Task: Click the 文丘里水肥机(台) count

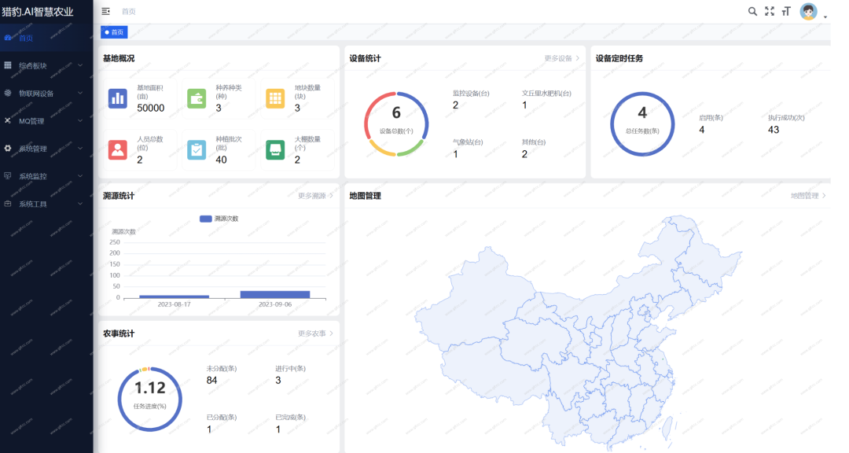Action: coord(524,105)
